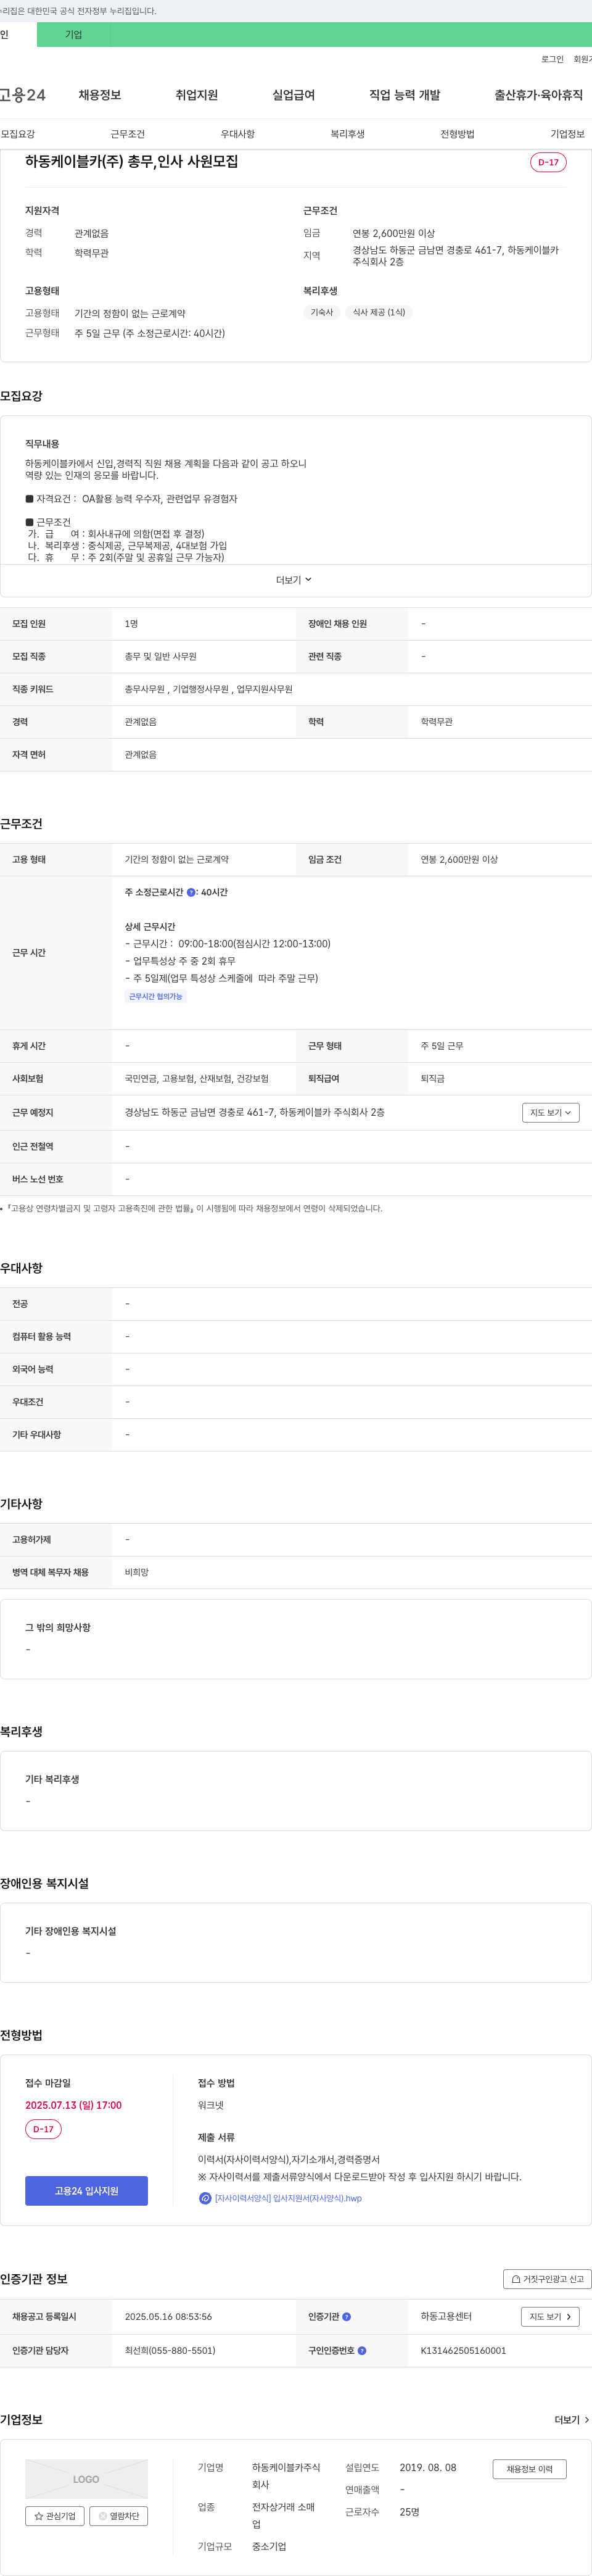Image resolution: width=592 pixels, height=2576 pixels.
Task: Expand job description with 더보기 under 직무내용
Action: [294, 580]
